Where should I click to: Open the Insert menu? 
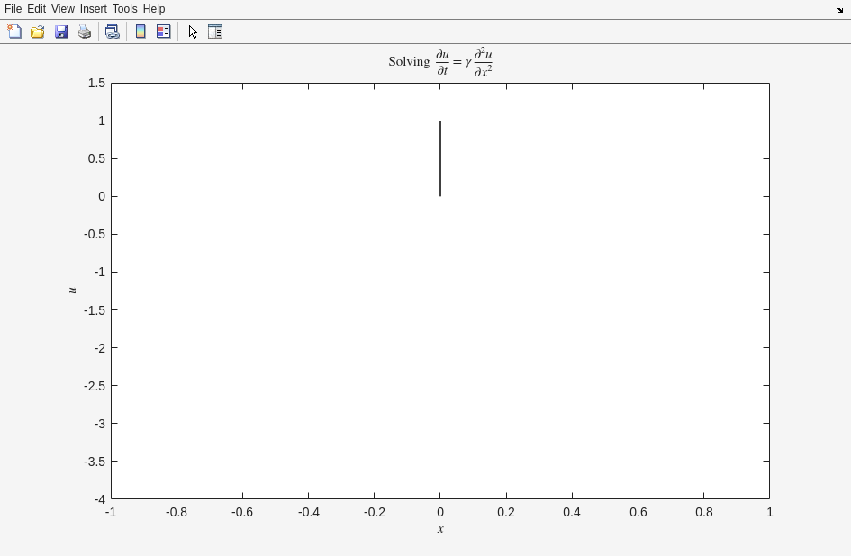93,9
